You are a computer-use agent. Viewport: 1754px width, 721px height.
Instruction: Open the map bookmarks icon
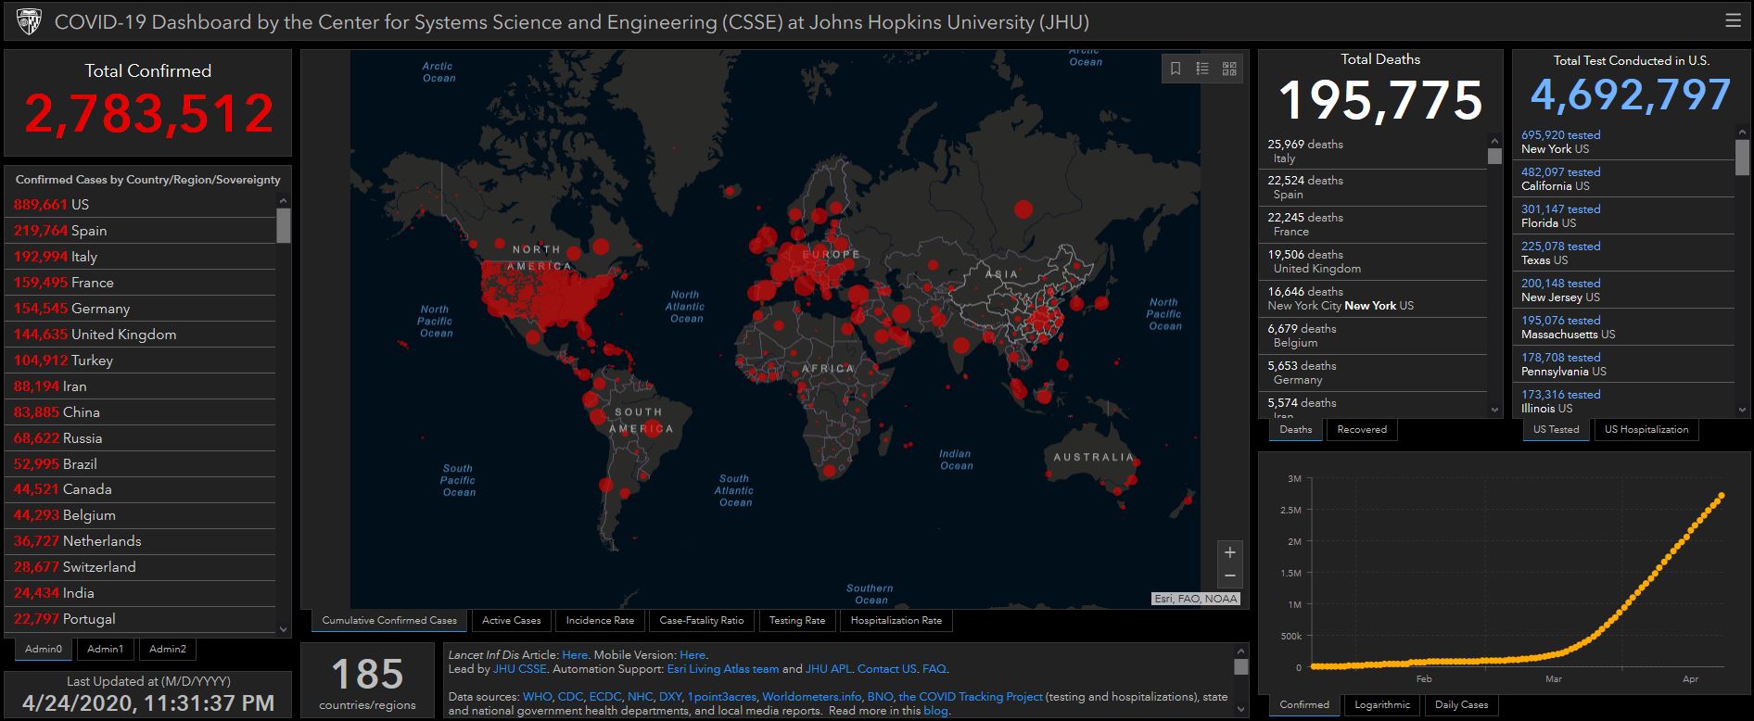[x=1176, y=69]
